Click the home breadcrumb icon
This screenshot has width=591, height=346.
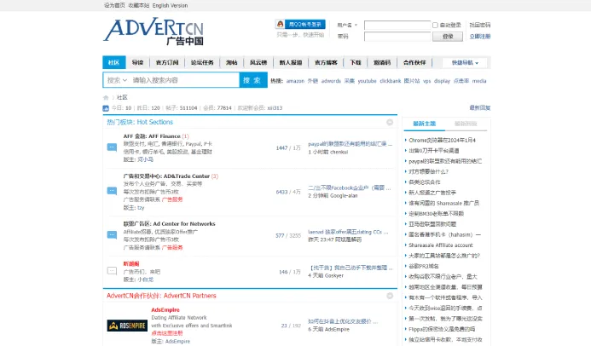[x=106, y=97]
